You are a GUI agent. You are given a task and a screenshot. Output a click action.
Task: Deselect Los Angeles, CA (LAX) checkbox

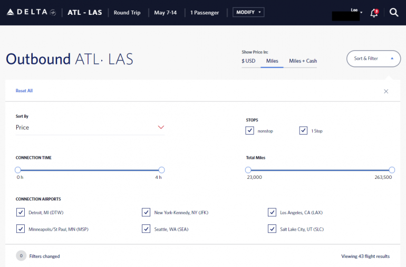272,212
